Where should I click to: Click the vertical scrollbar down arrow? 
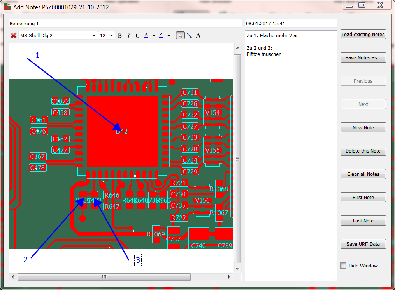[x=237, y=269]
